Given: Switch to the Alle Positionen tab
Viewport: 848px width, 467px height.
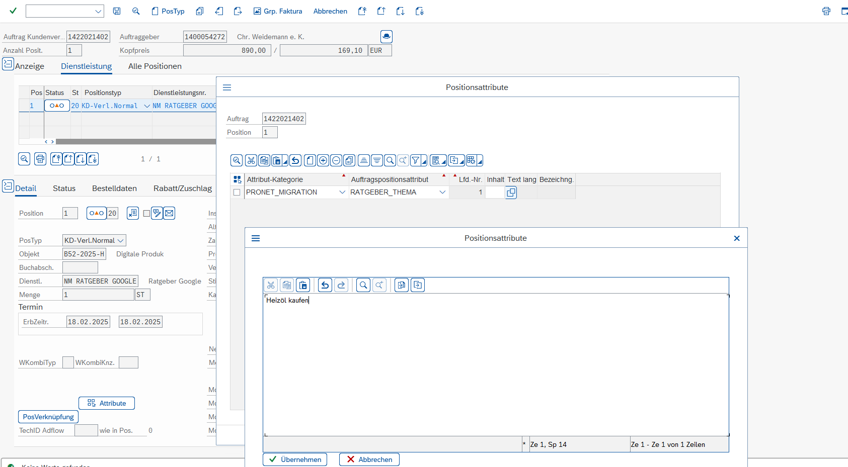Looking at the screenshot, I should tap(155, 66).
